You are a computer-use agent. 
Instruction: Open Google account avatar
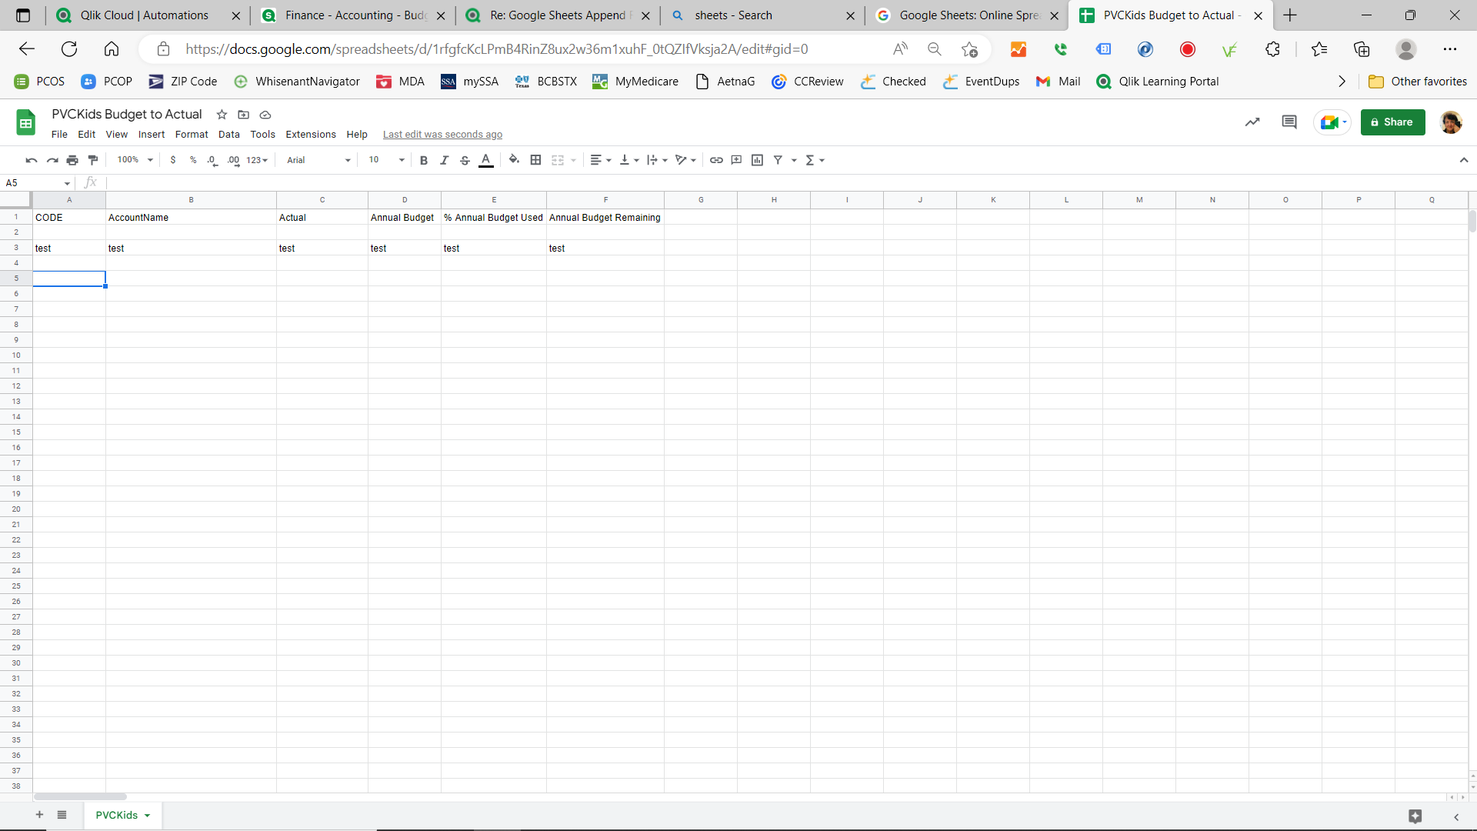pyautogui.click(x=1451, y=122)
